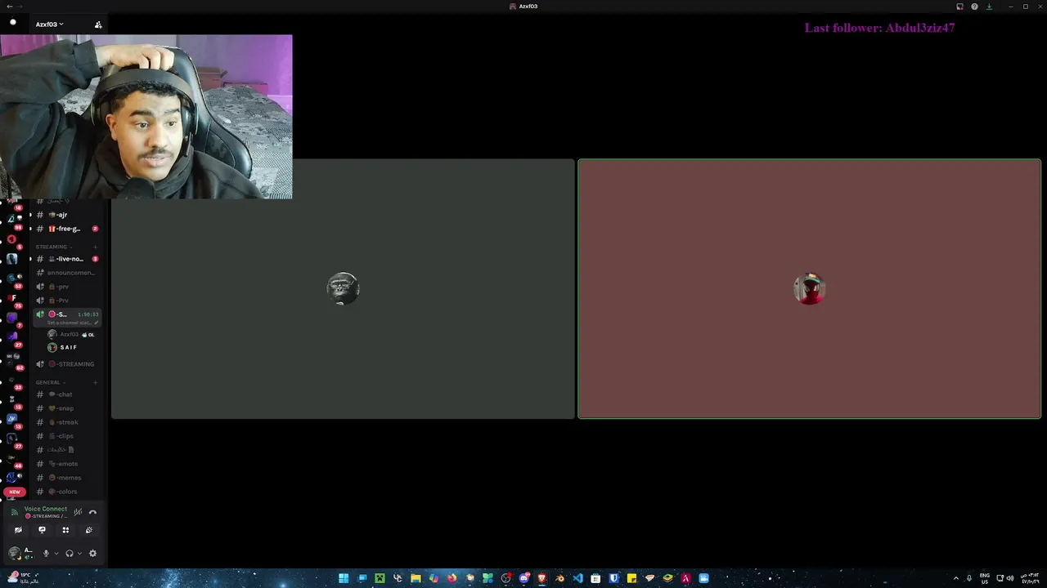Open the -colors channel
The height and width of the screenshot is (588, 1047).
pos(65,492)
